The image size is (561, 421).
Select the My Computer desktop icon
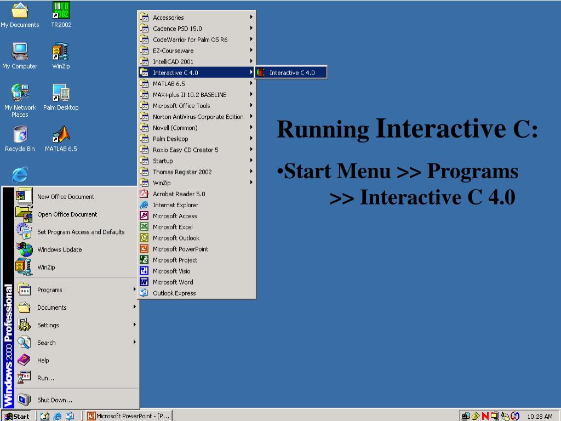pos(20,56)
